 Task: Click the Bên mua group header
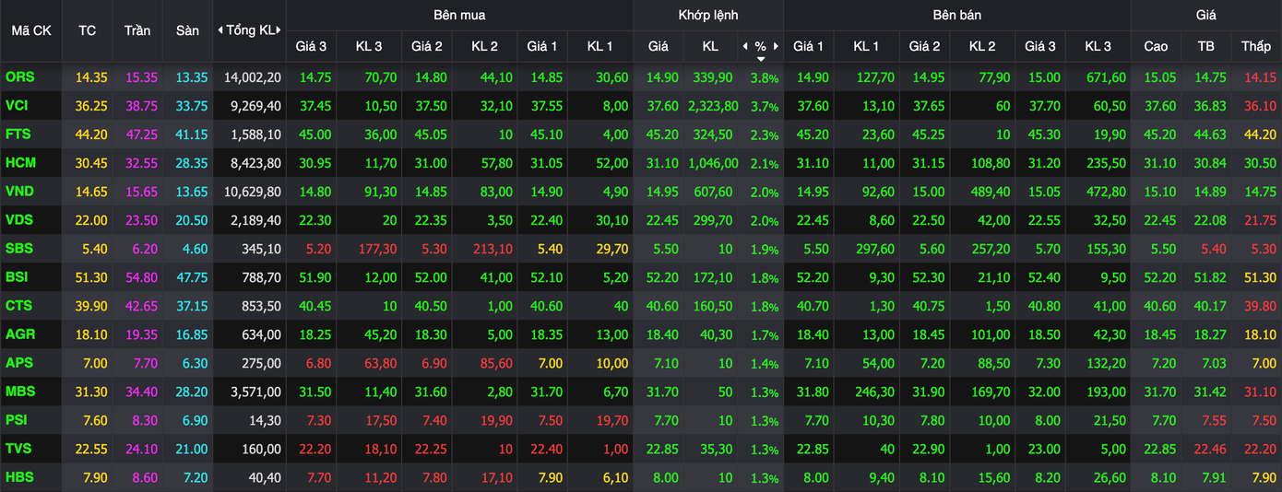(459, 15)
